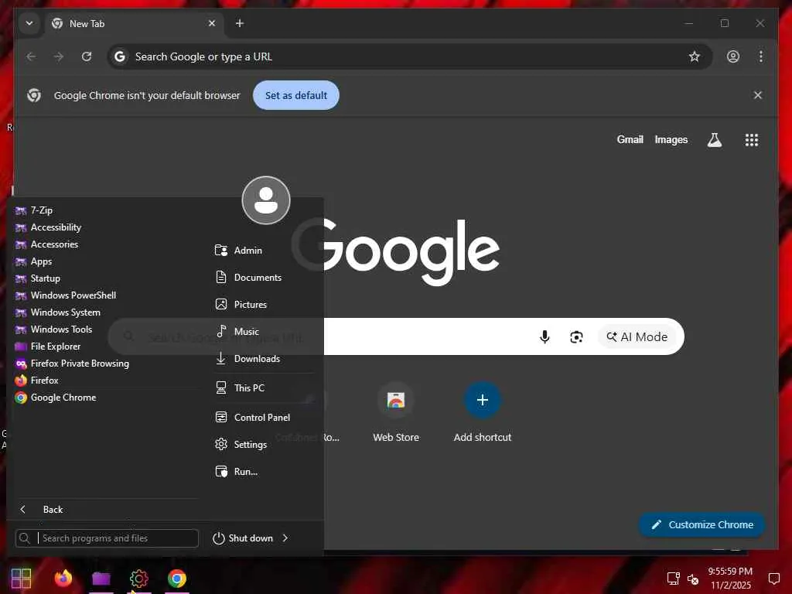Start voice search microphone

tap(544, 337)
